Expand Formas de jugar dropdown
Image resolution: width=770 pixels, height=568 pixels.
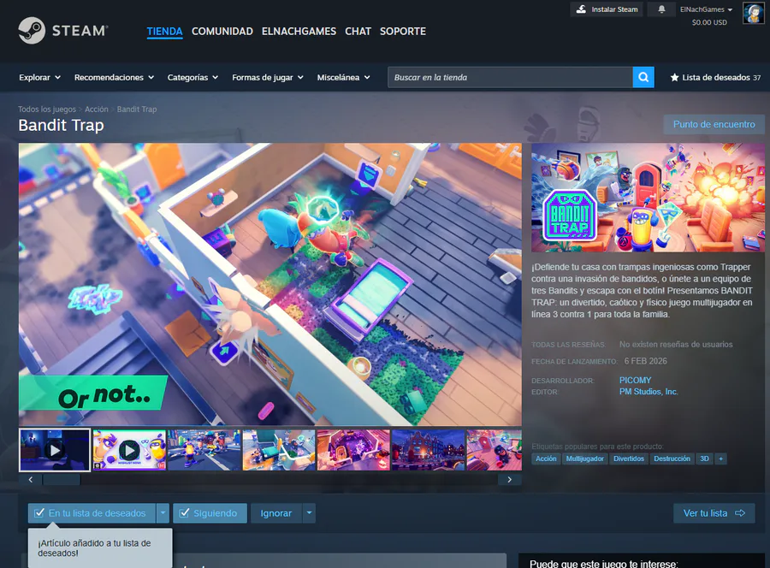268,78
